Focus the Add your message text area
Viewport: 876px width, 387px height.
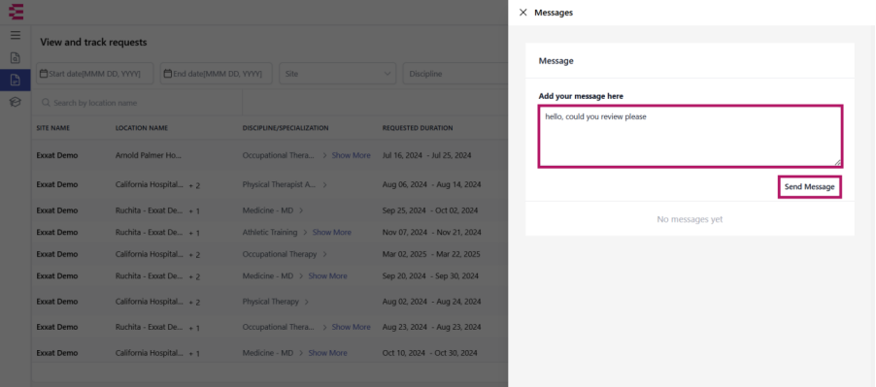pyautogui.click(x=690, y=137)
